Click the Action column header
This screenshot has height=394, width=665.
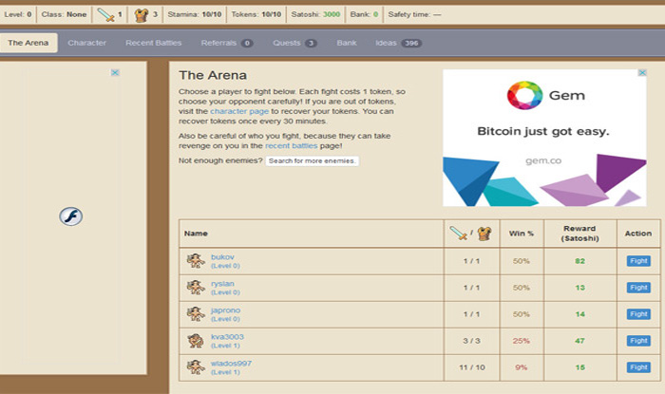click(638, 234)
